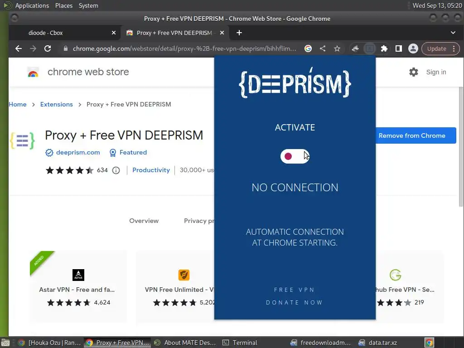
Task: Go to Home breadcrumb link
Action: tap(18, 104)
